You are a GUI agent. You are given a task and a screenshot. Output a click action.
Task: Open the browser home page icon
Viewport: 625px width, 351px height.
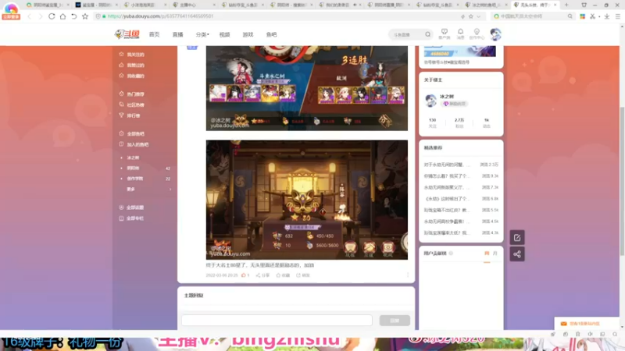62,16
